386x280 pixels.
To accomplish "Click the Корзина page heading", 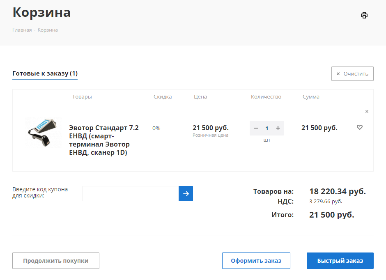I will click(x=41, y=12).
